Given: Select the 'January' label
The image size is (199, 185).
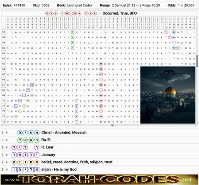Looking at the screenshot, I should pos(48,155).
